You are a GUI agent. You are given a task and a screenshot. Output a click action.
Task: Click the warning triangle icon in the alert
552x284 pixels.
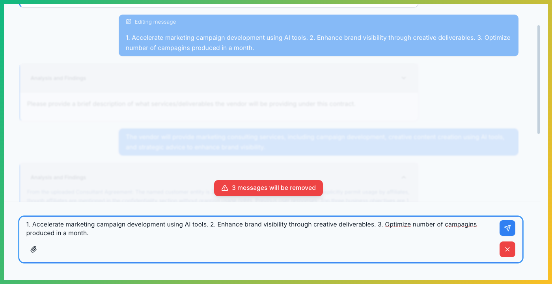tap(225, 188)
